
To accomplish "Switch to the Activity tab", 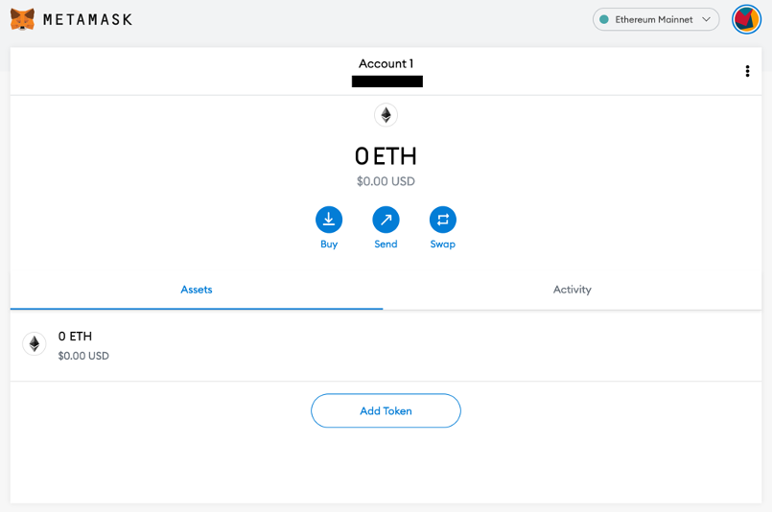I will (x=573, y=290).
